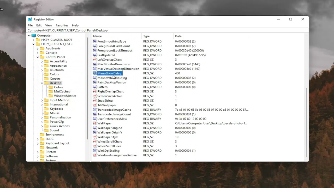
Task: Open the File menu
Action: [x=30, y=25]
